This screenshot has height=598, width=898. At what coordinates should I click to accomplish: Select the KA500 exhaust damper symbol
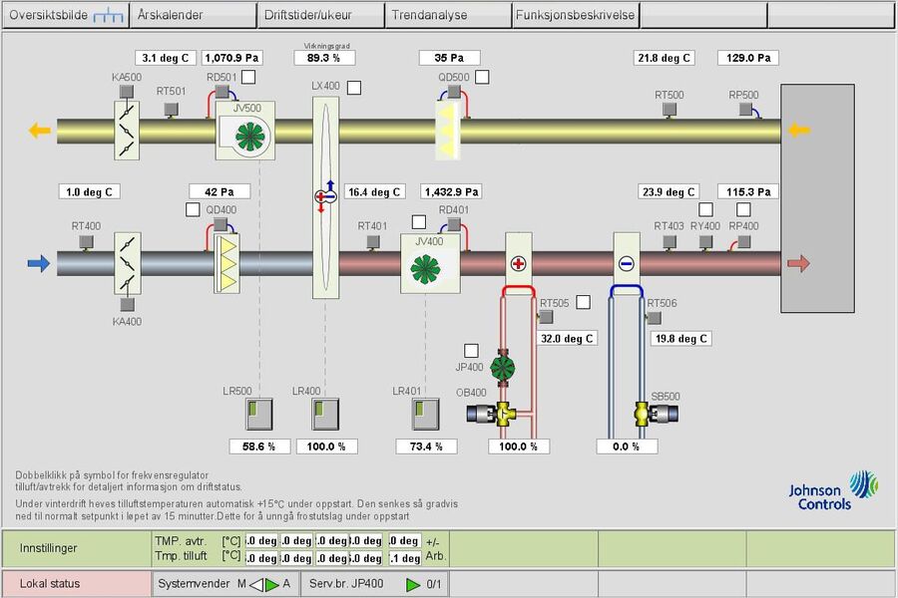pyautogui.click(x=127, y=130)
